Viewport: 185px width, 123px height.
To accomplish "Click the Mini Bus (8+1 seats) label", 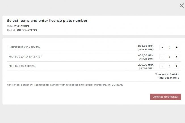I will pyautogui.click(x=22, y=66).
